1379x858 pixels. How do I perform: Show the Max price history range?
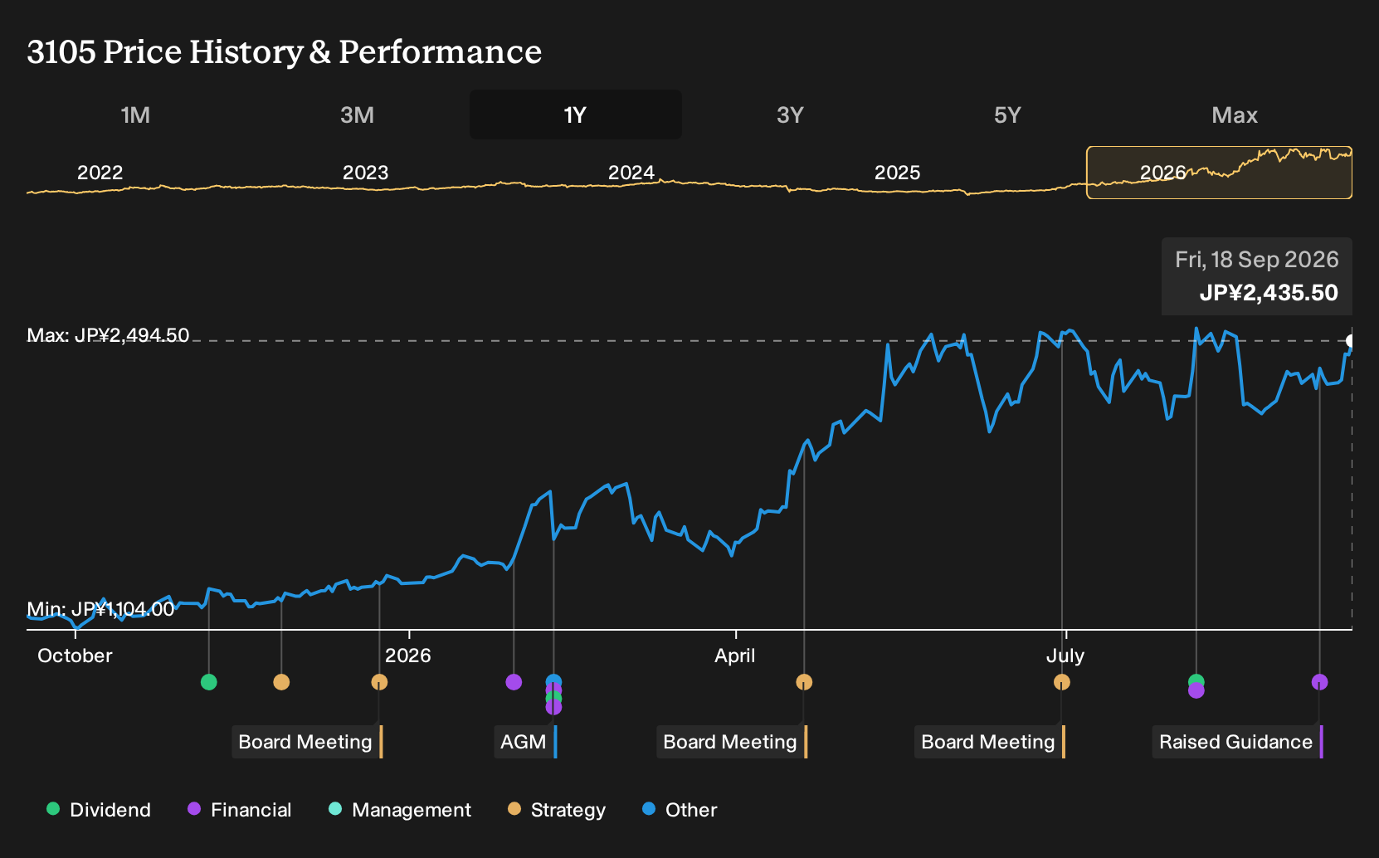click(1235, 115)
